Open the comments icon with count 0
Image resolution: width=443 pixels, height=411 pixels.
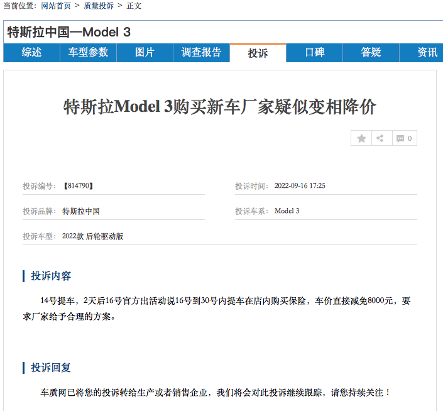pos(404,138)
